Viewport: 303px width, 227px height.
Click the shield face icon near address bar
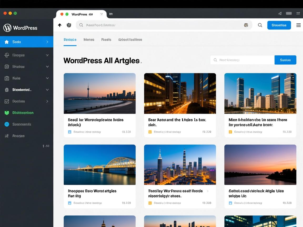click(x=69, y=25)
